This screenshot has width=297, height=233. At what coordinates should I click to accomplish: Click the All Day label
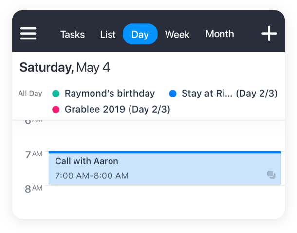(30, 93)
